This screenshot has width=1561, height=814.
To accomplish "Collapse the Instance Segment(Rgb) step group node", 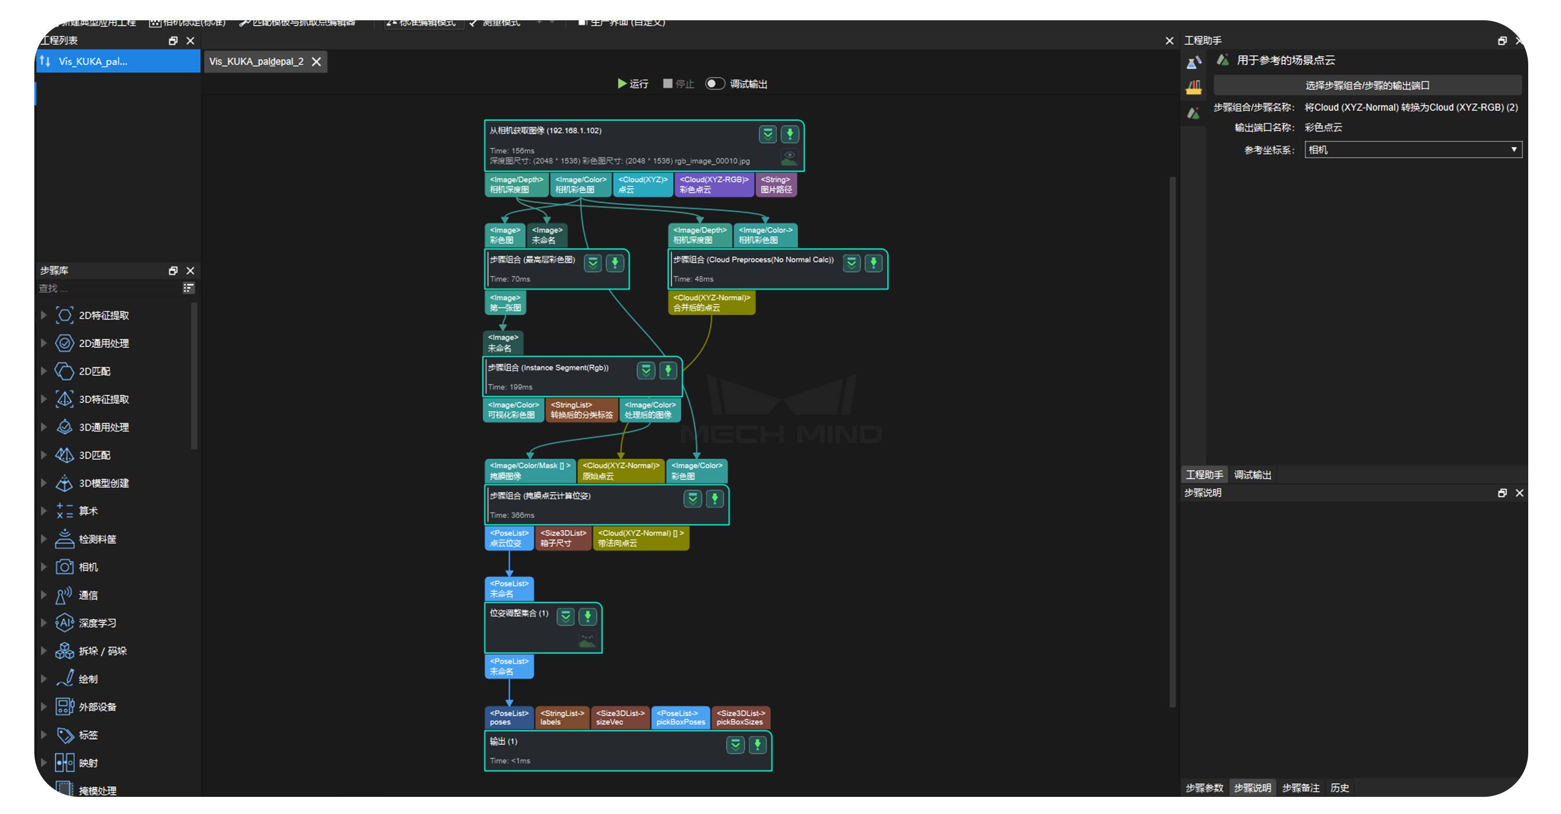I will tap(645, 371).
